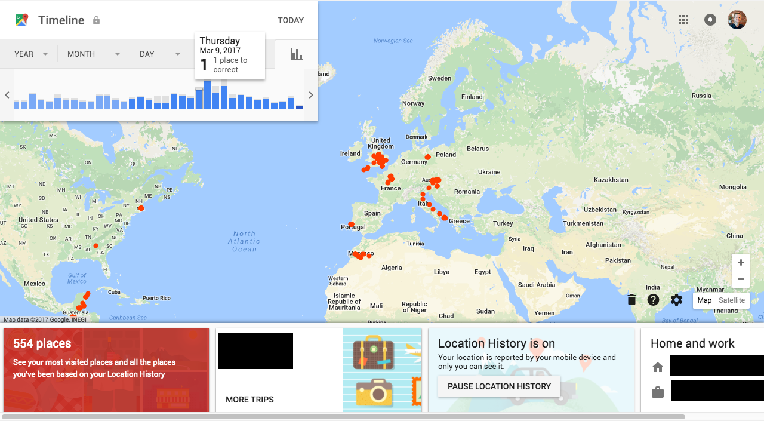Viewport: 764px width, 421px height.
Task: Zoom in on the map
Action: tap(741, 263)
